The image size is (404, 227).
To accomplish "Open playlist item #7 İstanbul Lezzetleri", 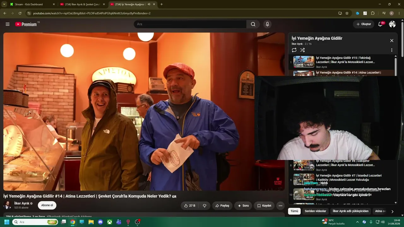I will 342,180.
